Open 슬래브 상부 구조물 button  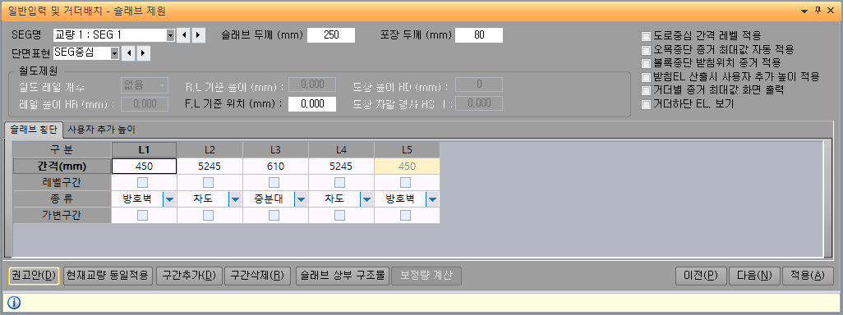[343, 276]
